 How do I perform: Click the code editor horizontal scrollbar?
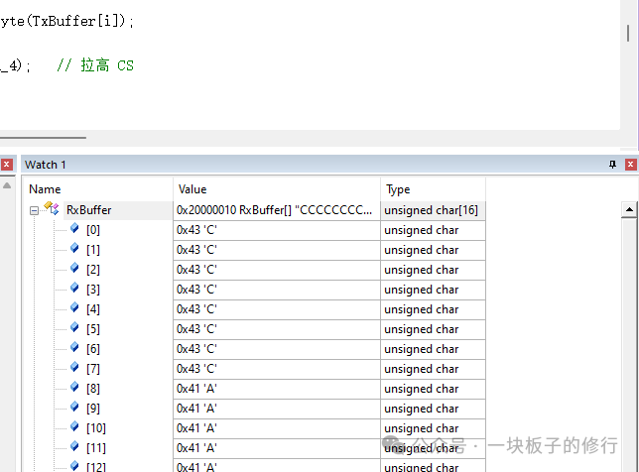pyautogui.click(x=43, y=138)
